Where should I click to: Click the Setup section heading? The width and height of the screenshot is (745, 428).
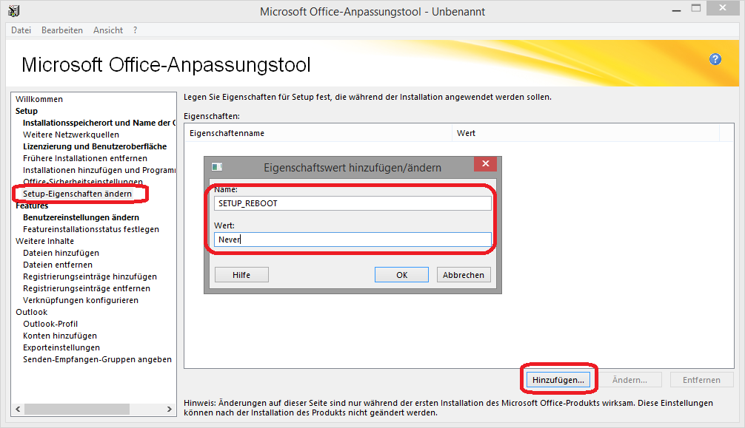27,111
